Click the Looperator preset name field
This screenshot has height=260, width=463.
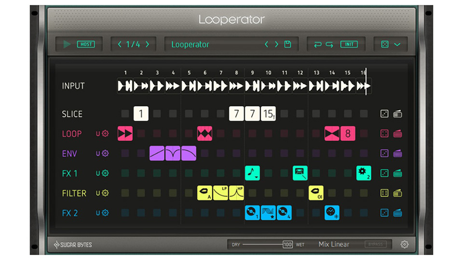[212, 44]
